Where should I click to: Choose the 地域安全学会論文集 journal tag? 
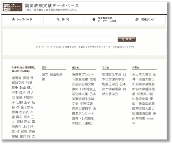[x=84, y=82]
